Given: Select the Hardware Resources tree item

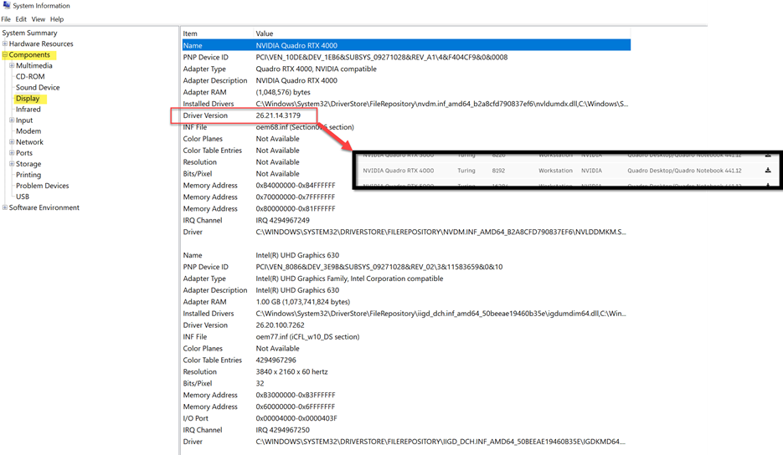Looking at the screenshot, I should tap(41, 43).
